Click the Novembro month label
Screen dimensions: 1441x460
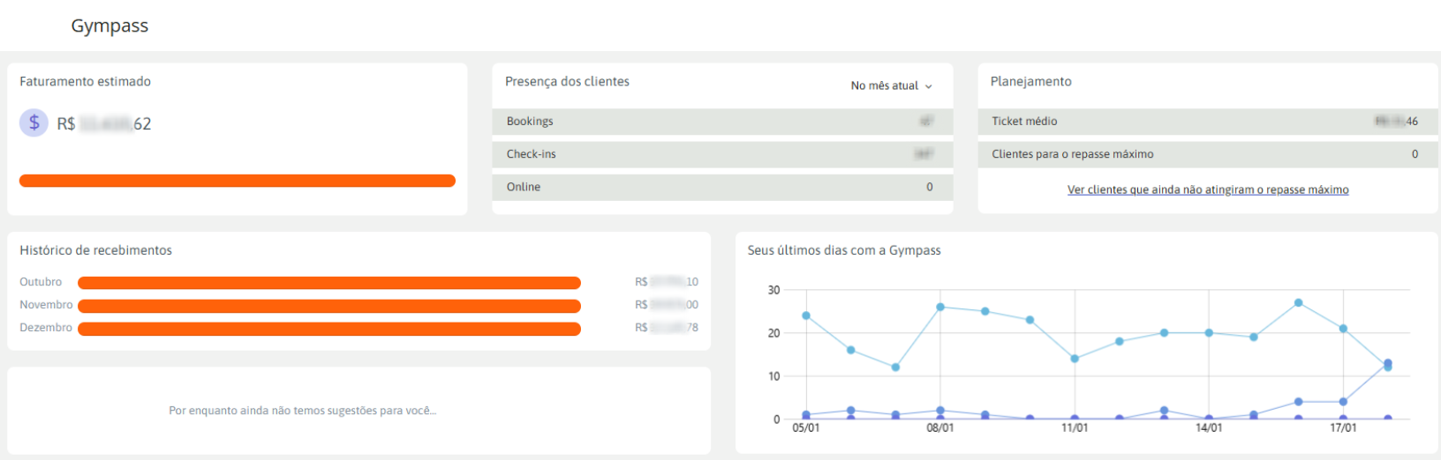(46, 305)
